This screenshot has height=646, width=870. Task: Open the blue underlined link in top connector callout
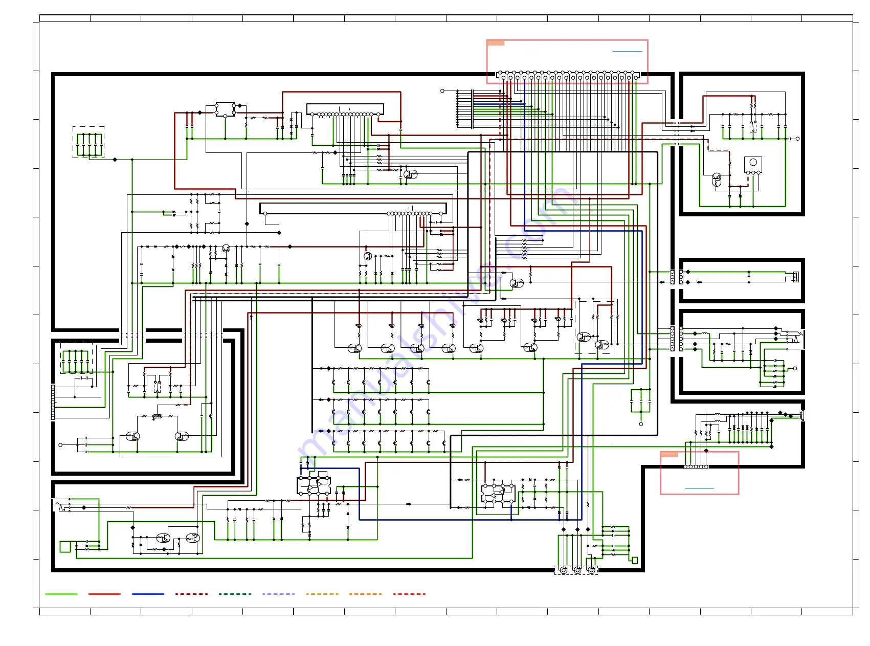click(627, 52)
